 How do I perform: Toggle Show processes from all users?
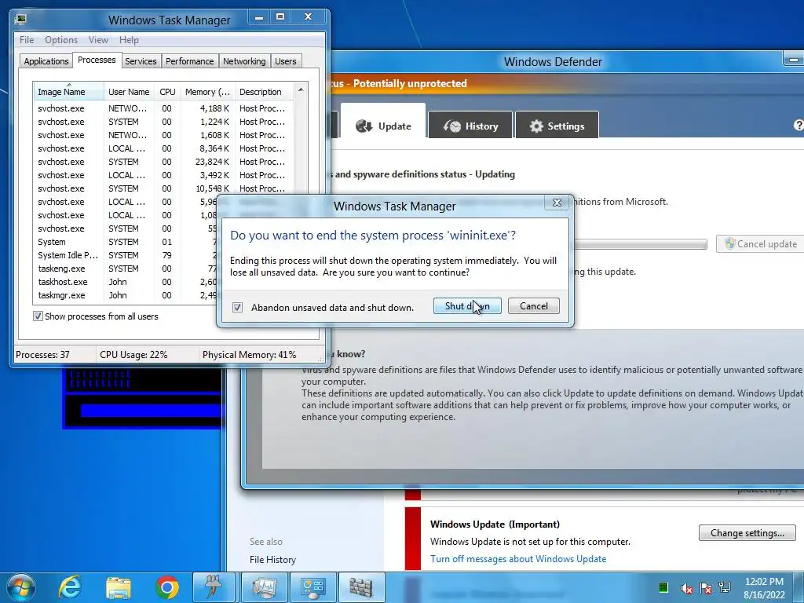click(x=38, y=316)
